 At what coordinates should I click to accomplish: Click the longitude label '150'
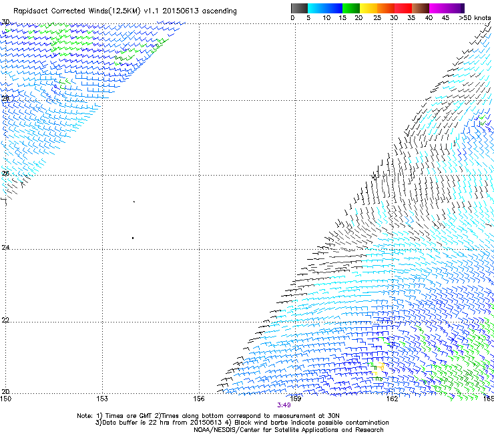tap(5, 399)
